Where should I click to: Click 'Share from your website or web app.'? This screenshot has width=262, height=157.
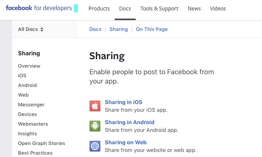(150, 150)
